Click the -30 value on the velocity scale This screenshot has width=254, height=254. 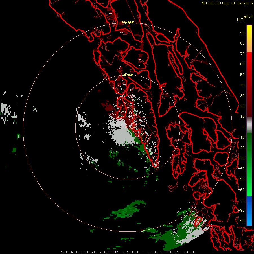(241, 158)
